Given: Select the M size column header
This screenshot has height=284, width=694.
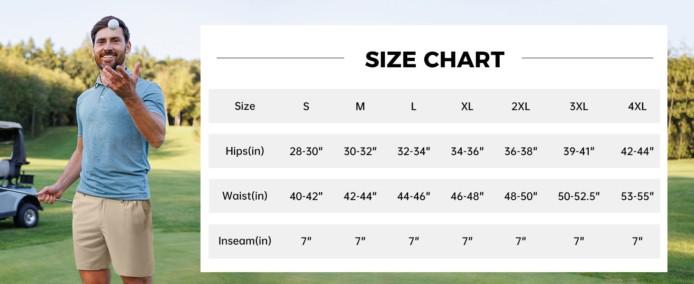Looking at the screenshot, I should [360, 106].
